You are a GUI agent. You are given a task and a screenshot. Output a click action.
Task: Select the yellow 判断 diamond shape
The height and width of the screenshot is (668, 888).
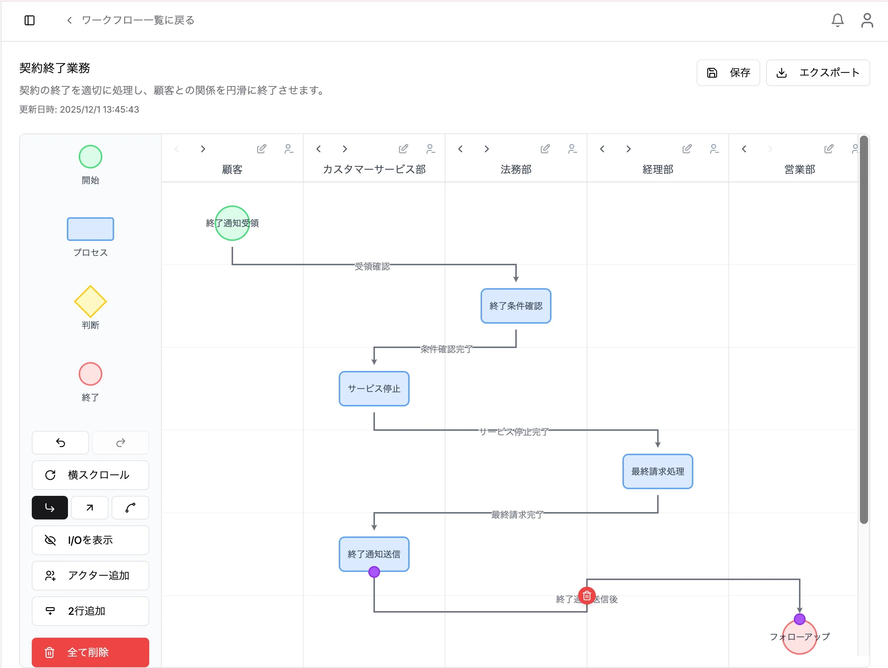(x=90, y=301)
